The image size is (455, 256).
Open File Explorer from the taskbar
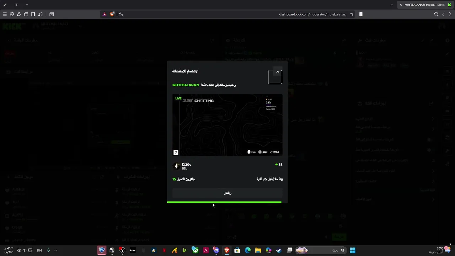(258, 250)
